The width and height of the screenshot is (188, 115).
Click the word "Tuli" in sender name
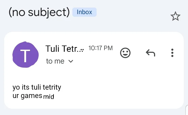[52, 49]
